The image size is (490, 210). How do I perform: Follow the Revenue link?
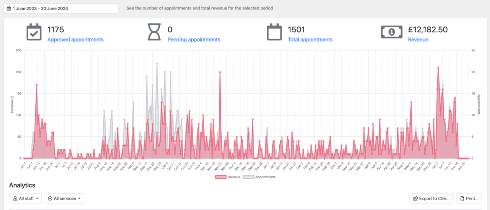pyautogui.click(x=418, y=39)
